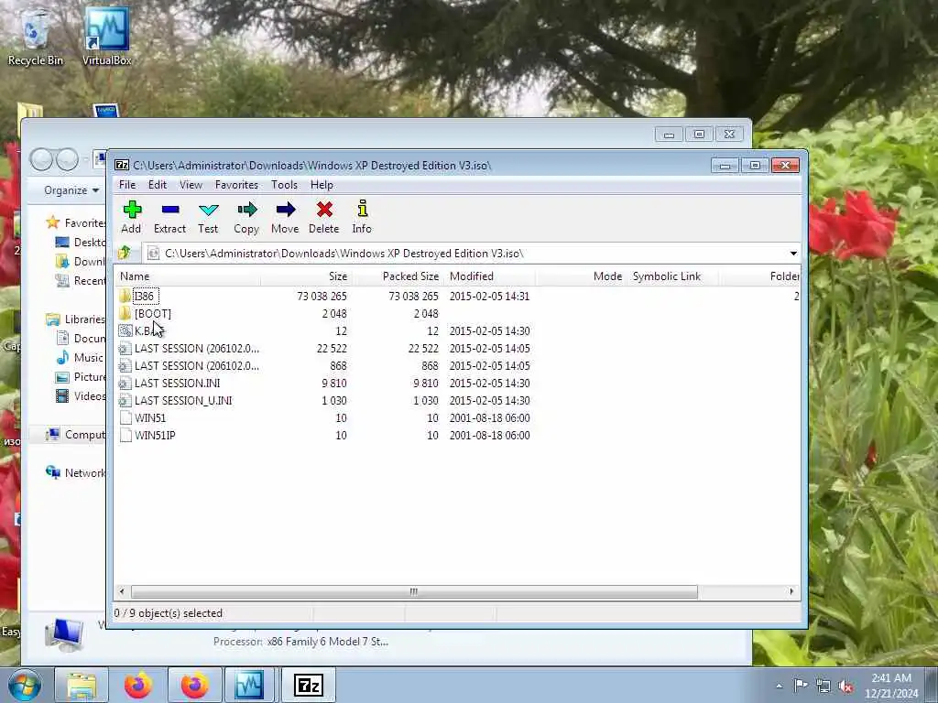Select Music in the Explorer sidebar

[81, 358]
